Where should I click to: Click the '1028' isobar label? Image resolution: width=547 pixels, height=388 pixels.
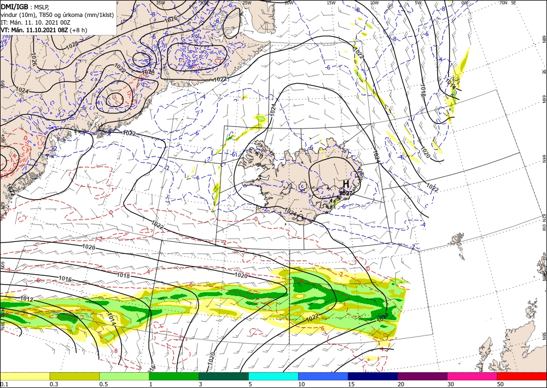pos(72,45)
